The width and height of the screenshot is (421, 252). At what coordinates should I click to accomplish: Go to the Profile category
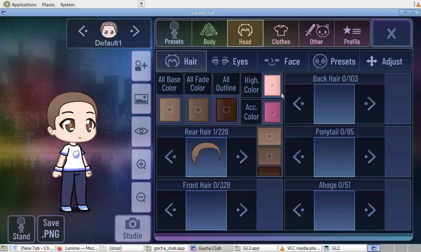coord(352,33)
